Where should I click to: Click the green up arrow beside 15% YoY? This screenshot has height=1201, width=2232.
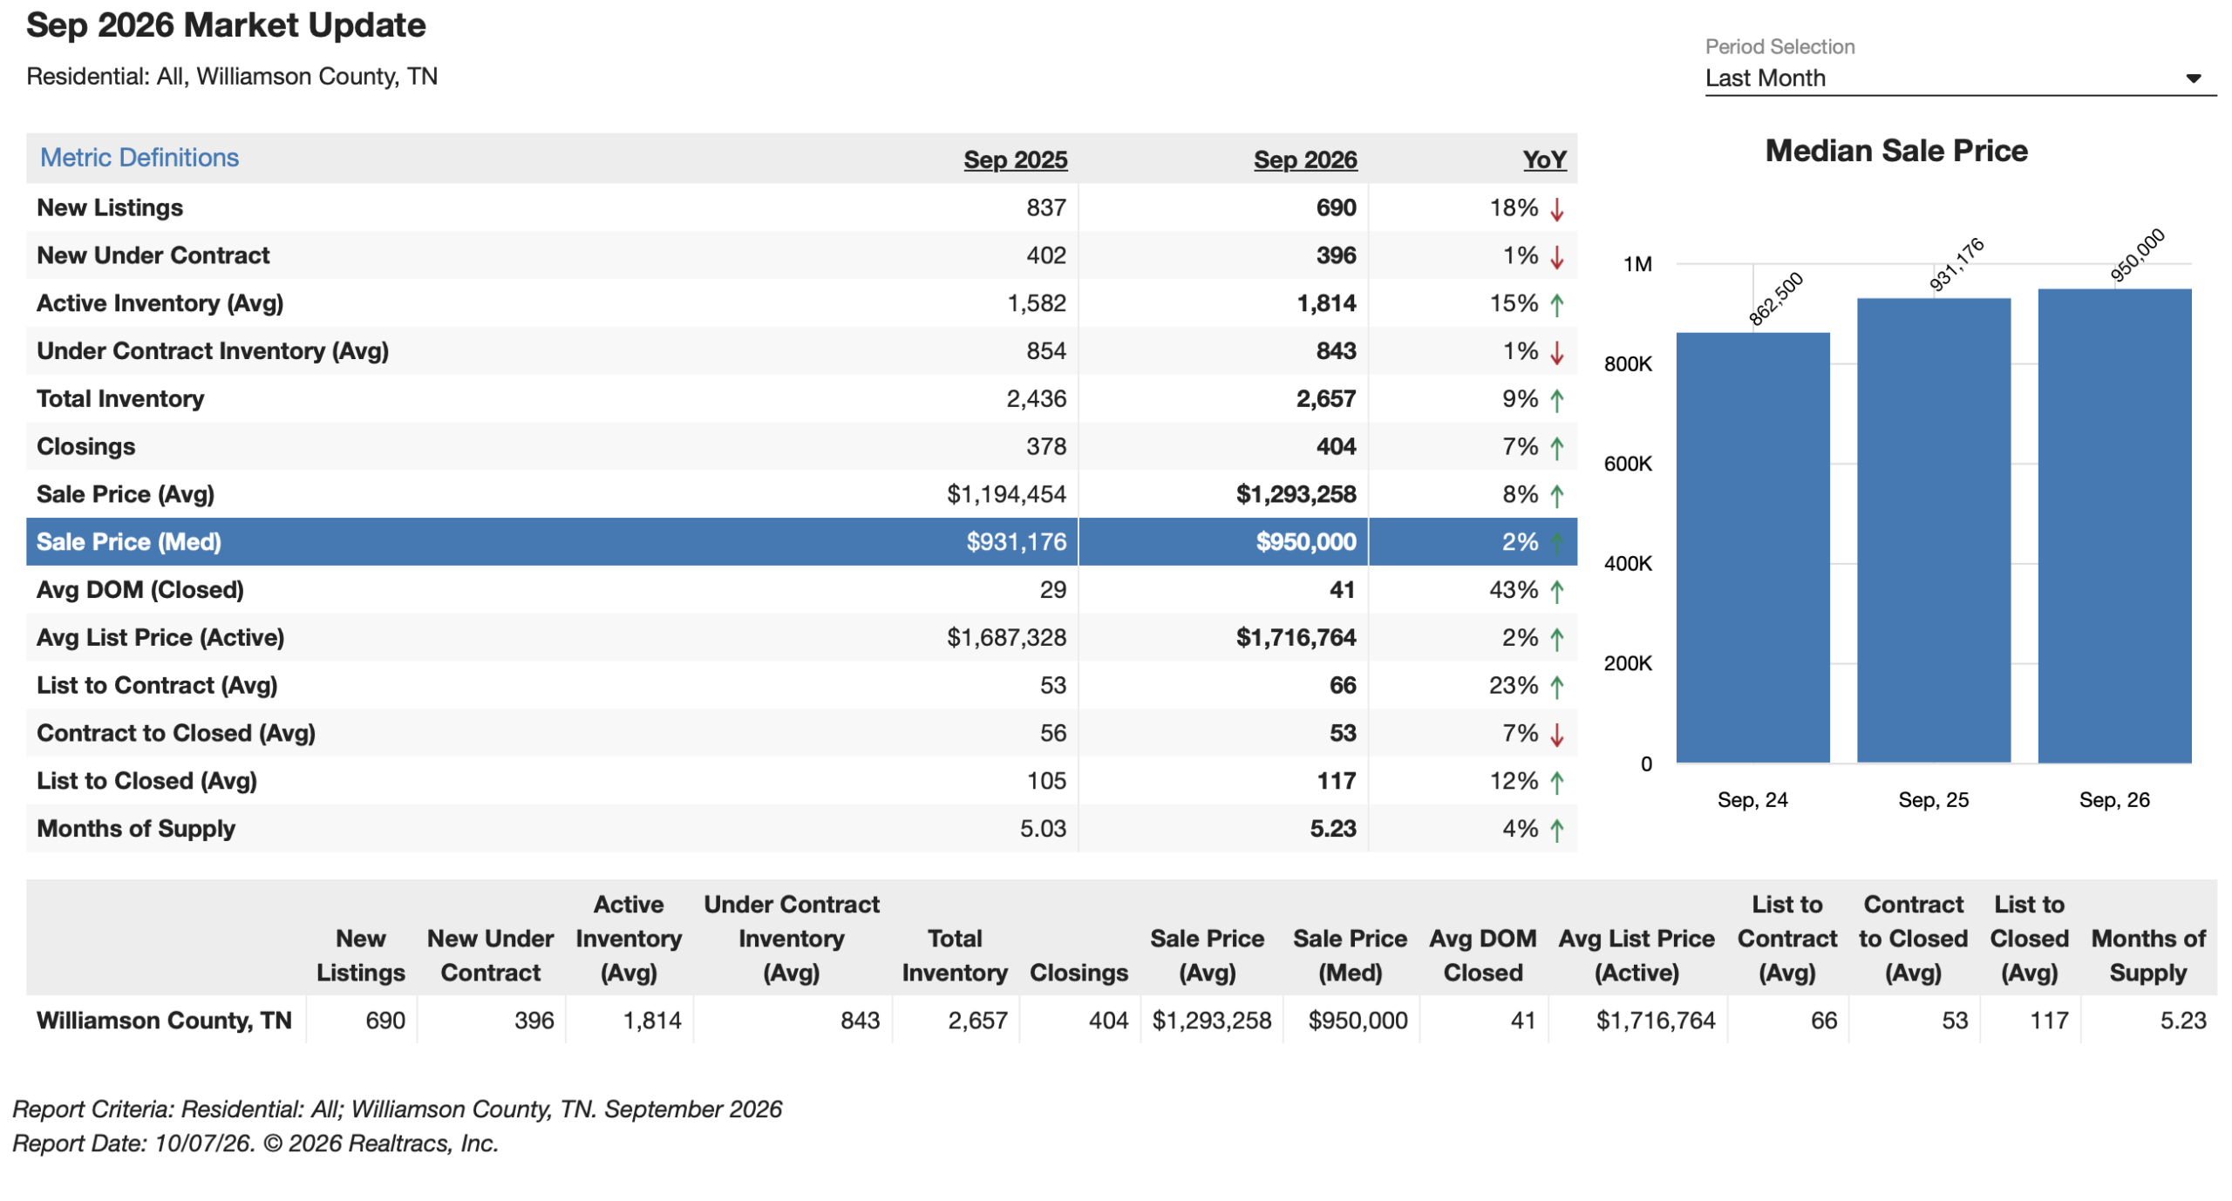1556,305
